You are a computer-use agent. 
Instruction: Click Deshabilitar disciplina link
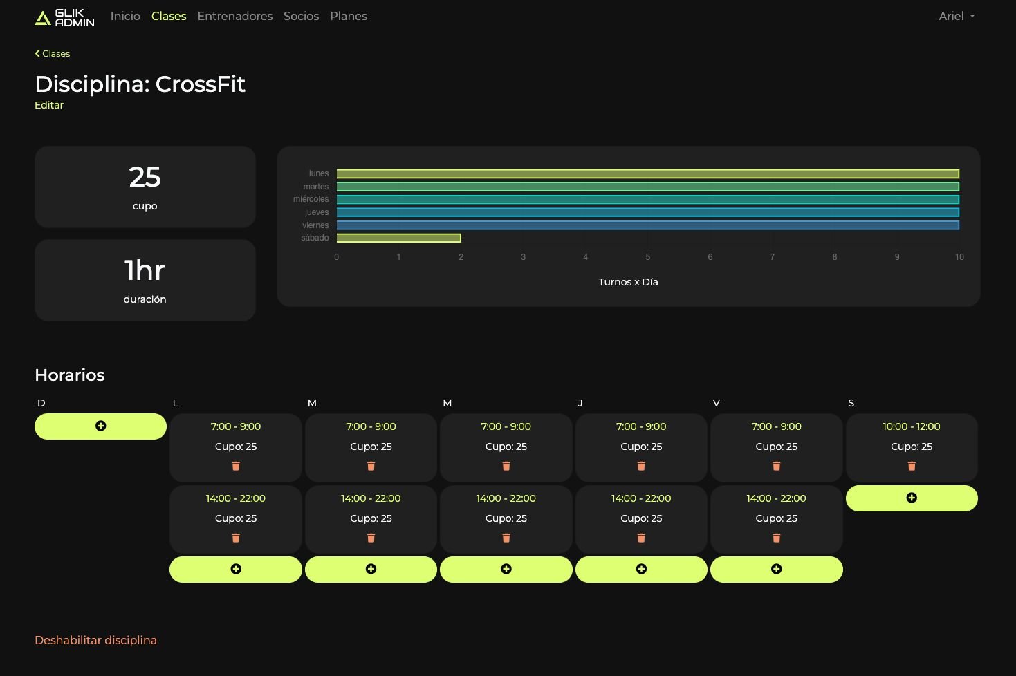95,640
